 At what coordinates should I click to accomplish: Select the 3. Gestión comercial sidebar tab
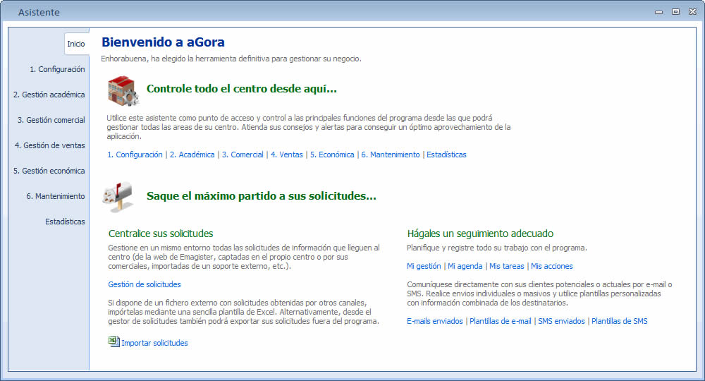[x=51, y=120]
